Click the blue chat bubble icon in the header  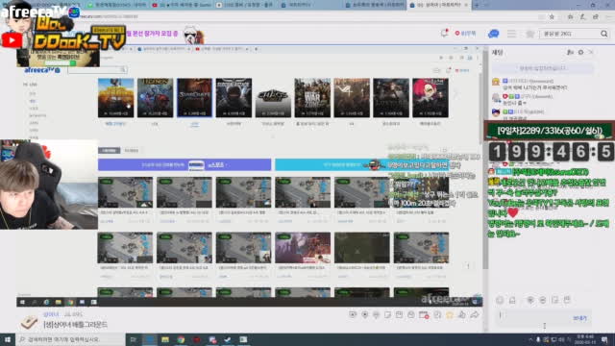493,35
